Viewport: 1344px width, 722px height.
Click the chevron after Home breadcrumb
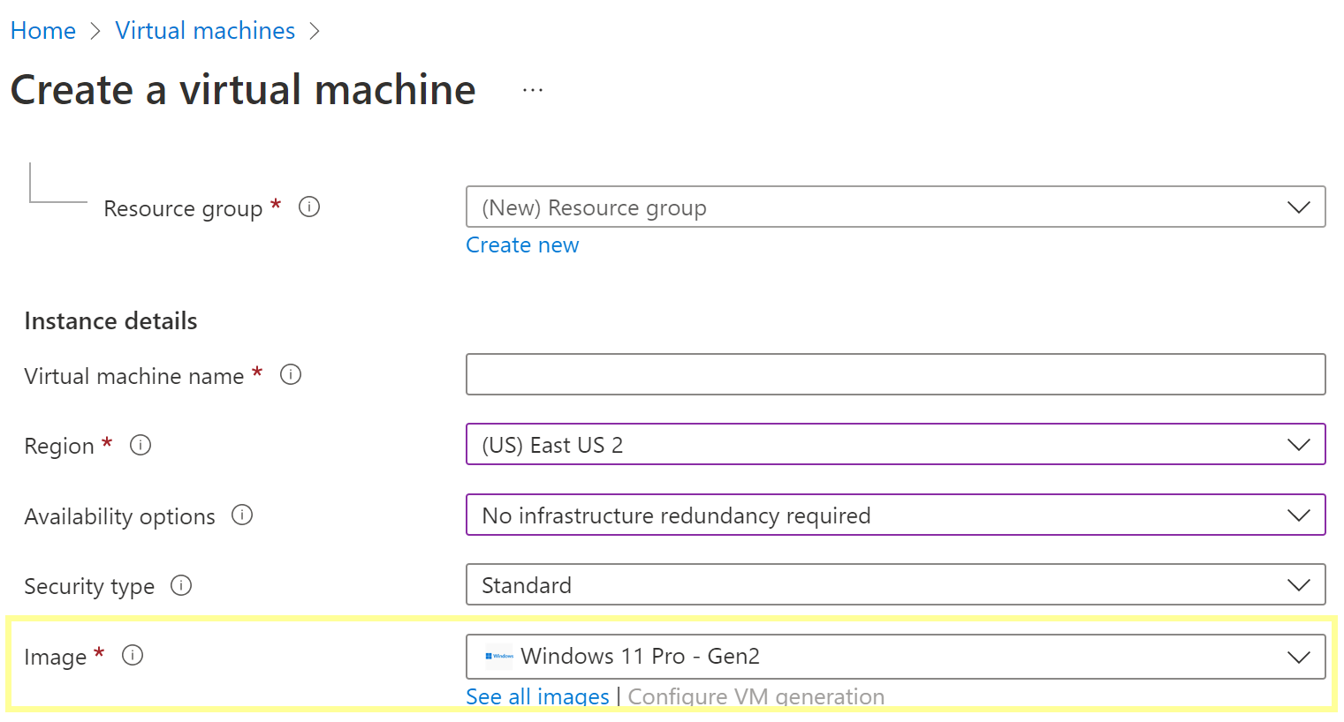95,32
